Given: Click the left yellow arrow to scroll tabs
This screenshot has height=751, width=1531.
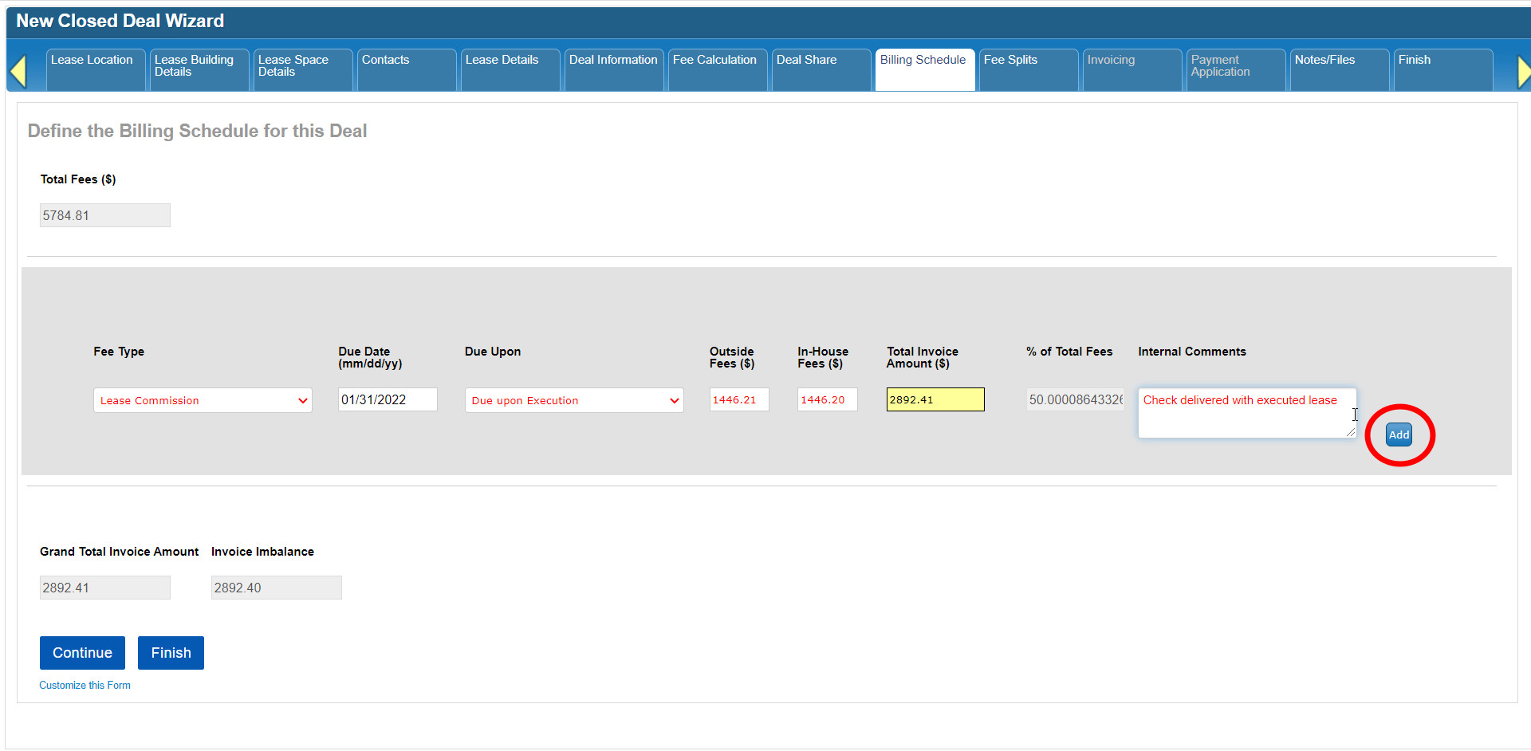Looking at the screenshot, I should coord(18,72).
